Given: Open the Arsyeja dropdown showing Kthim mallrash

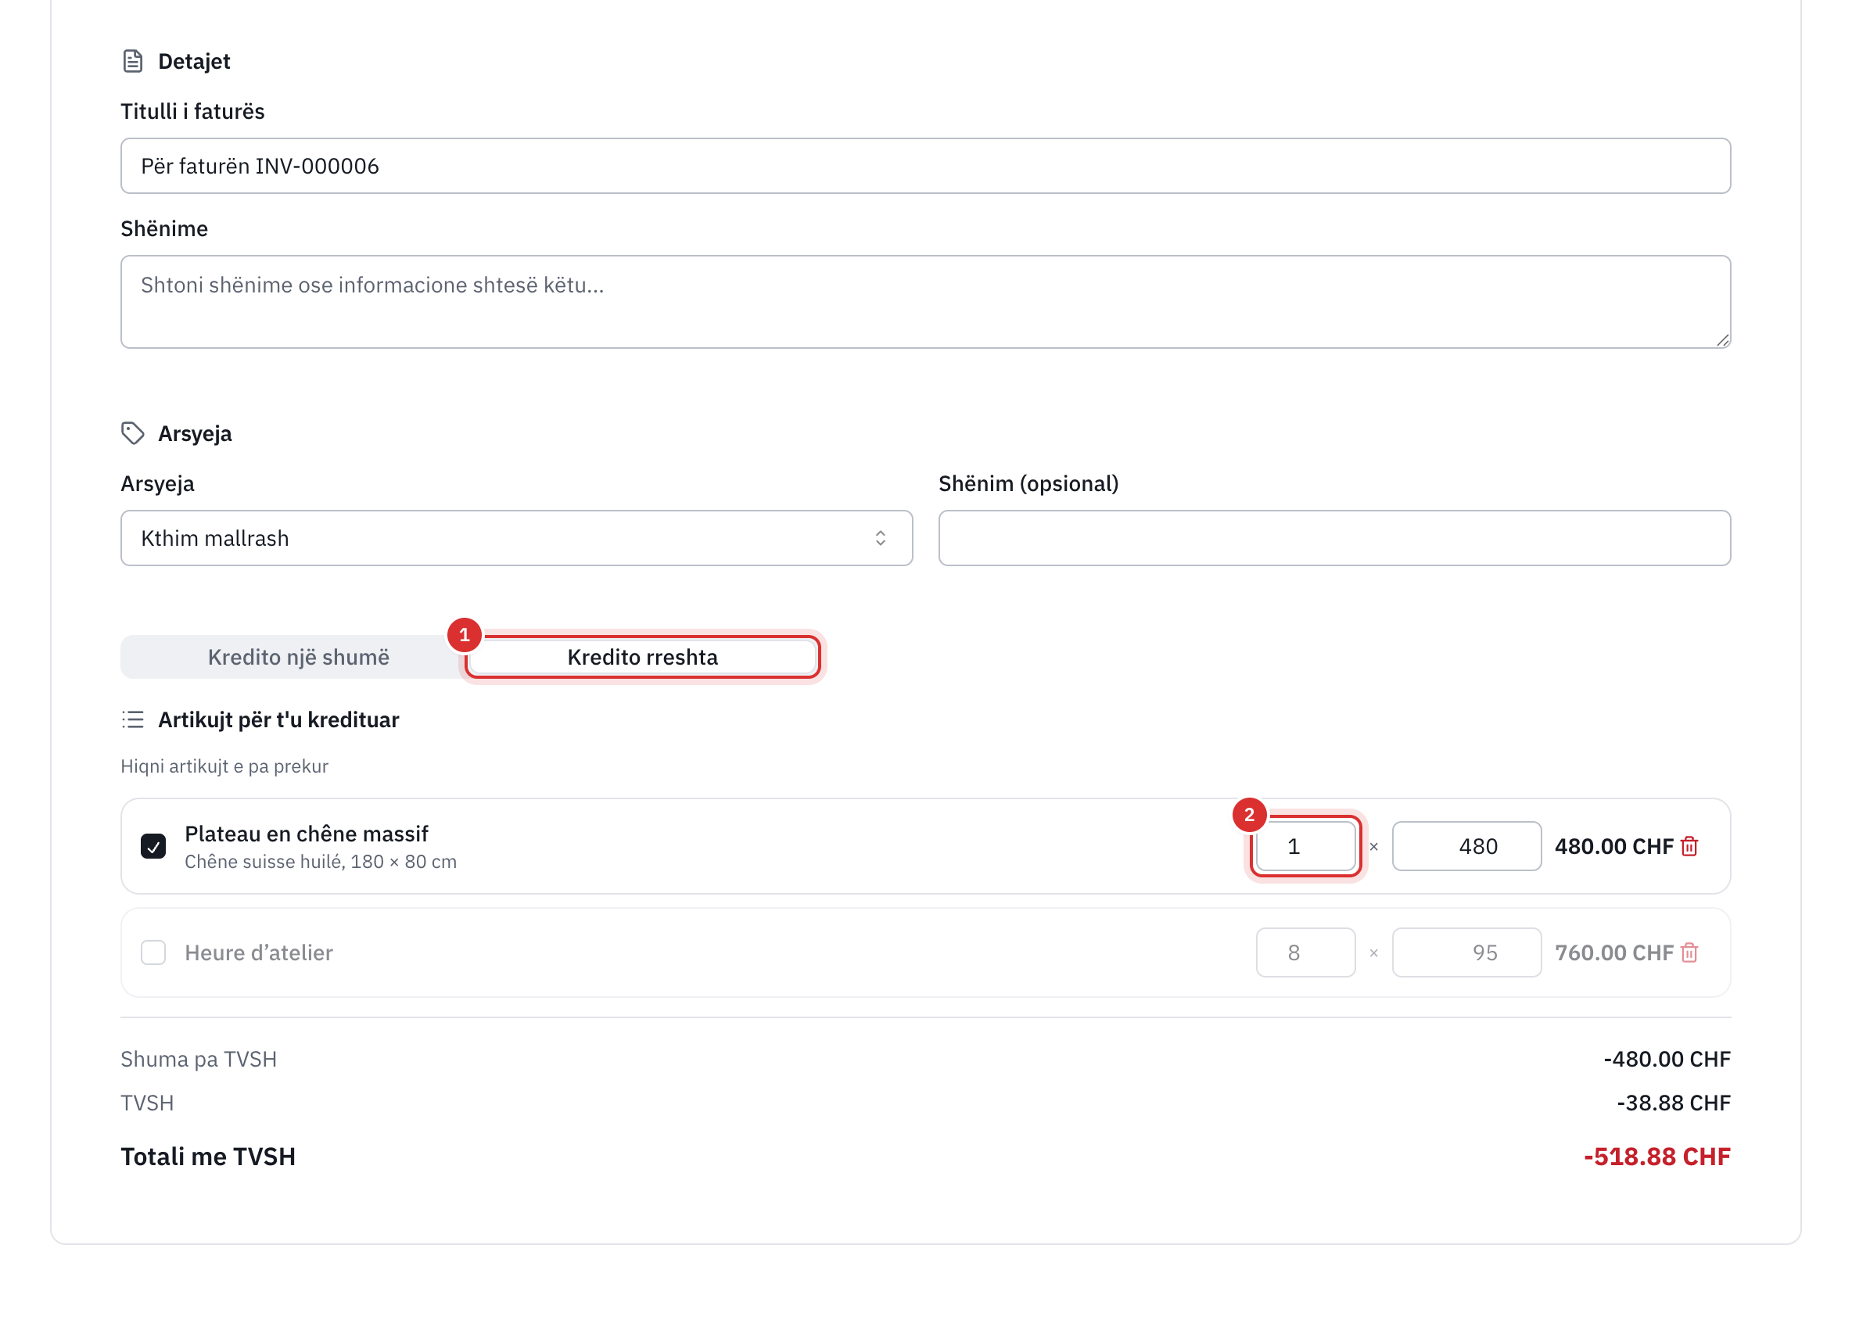Looking at the screenshot, I should [516, 538].
